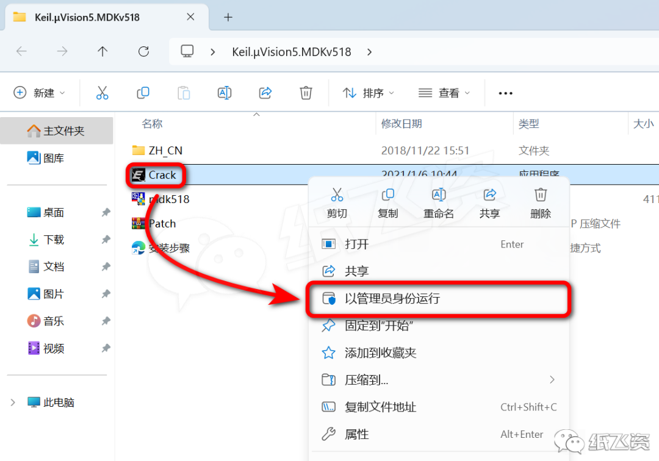Expand the 此电脑 tree node
This screenshot has width=659, height=461.
click(13, 402)
